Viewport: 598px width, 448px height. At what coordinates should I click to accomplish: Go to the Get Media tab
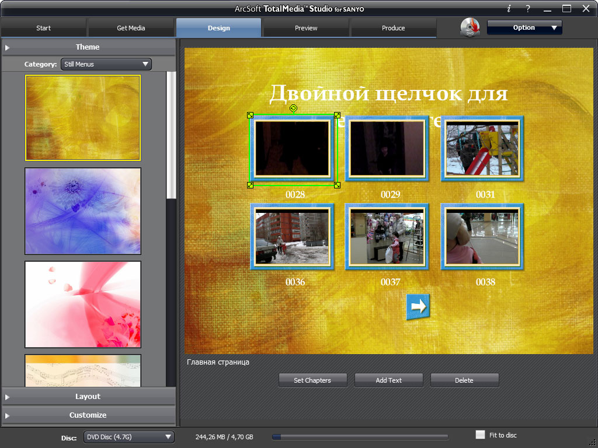coord(131,28)
